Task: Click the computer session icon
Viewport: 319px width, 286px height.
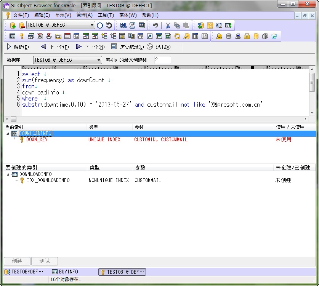Action: click(237, 36)
